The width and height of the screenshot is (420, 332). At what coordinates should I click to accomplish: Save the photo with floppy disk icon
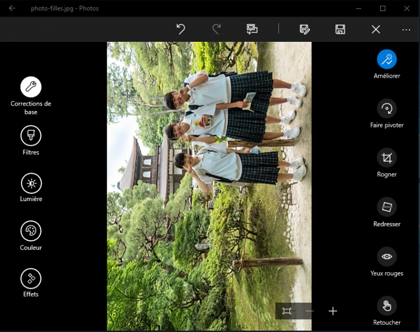(340, 29)
